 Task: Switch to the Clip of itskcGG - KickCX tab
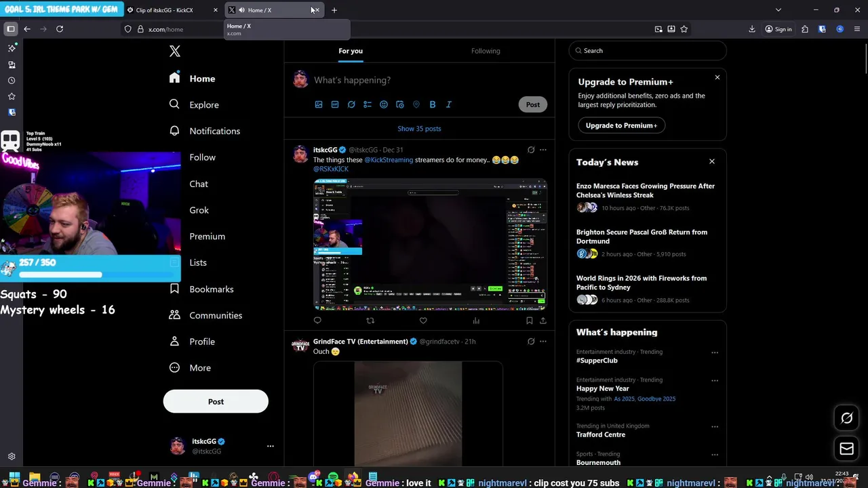click(173, 10)
